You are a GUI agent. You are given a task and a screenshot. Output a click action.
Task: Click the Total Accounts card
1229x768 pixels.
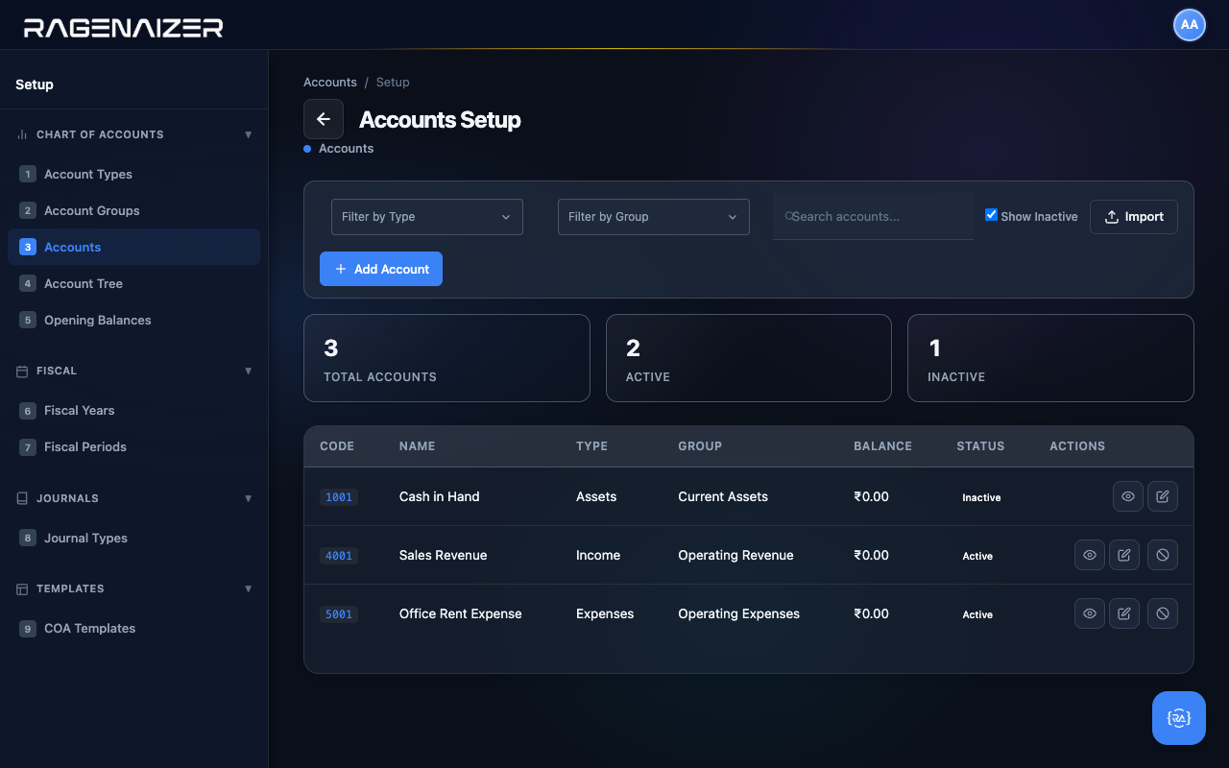446,358
